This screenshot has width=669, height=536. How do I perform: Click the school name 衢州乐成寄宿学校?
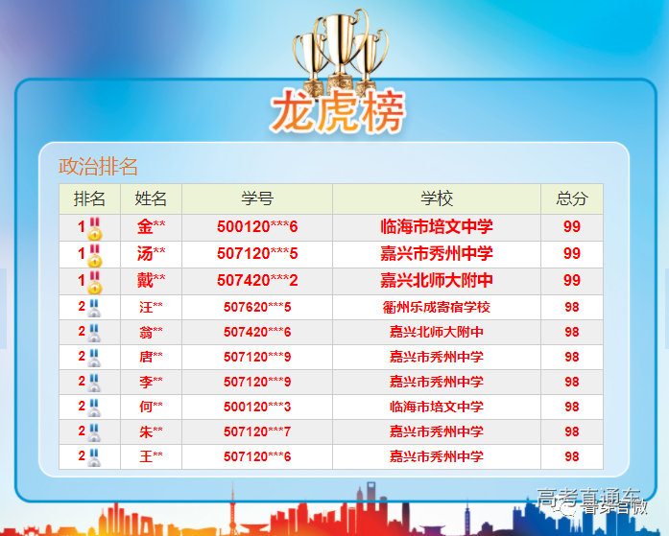[436, 307]
